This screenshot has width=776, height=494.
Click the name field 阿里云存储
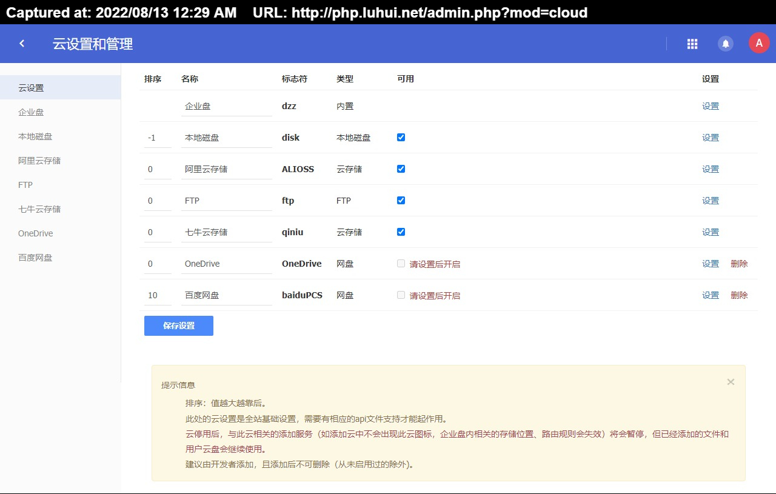227,169
